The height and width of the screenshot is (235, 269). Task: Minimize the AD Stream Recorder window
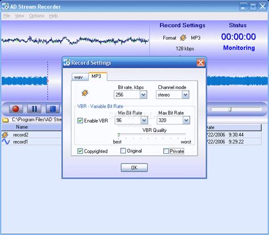[x=243, y=7]
